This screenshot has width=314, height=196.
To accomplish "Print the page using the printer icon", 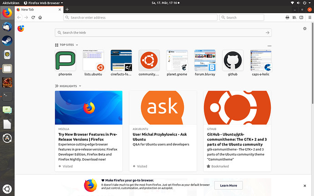I will tap(287, 17).
